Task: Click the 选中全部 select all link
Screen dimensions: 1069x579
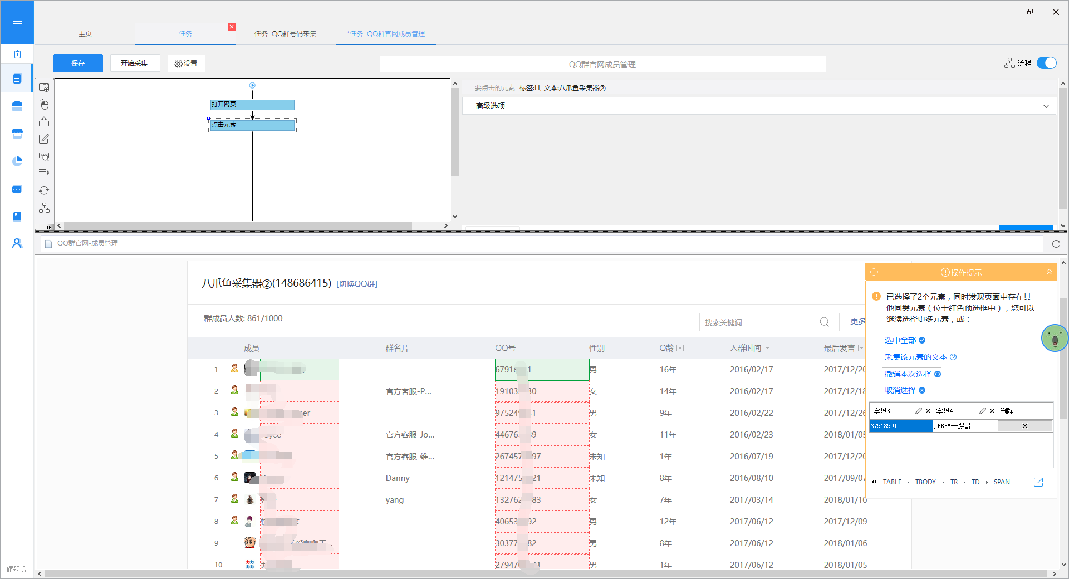Action: 900,340
